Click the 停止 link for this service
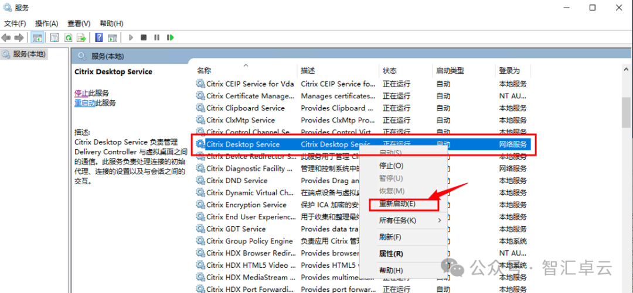The image size is (633, 293). tap(81, 93)
